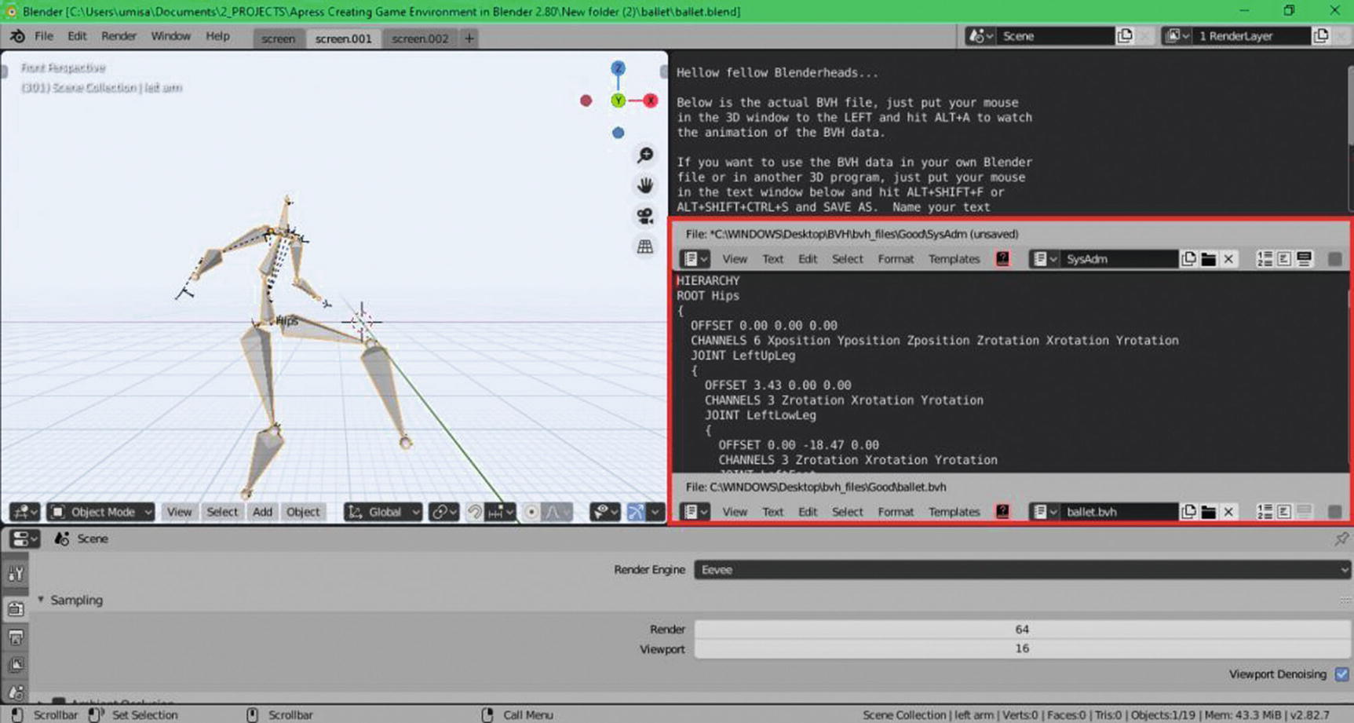The width and height of the screenshot is (1354, 723).
Task: Click the zoom magnifier icon in the 3D viewport
Action: (x=645, y=155)
